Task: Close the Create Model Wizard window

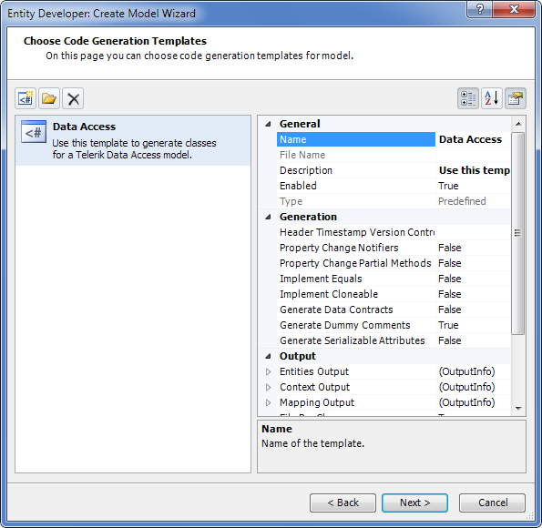Action: [514, 9]
